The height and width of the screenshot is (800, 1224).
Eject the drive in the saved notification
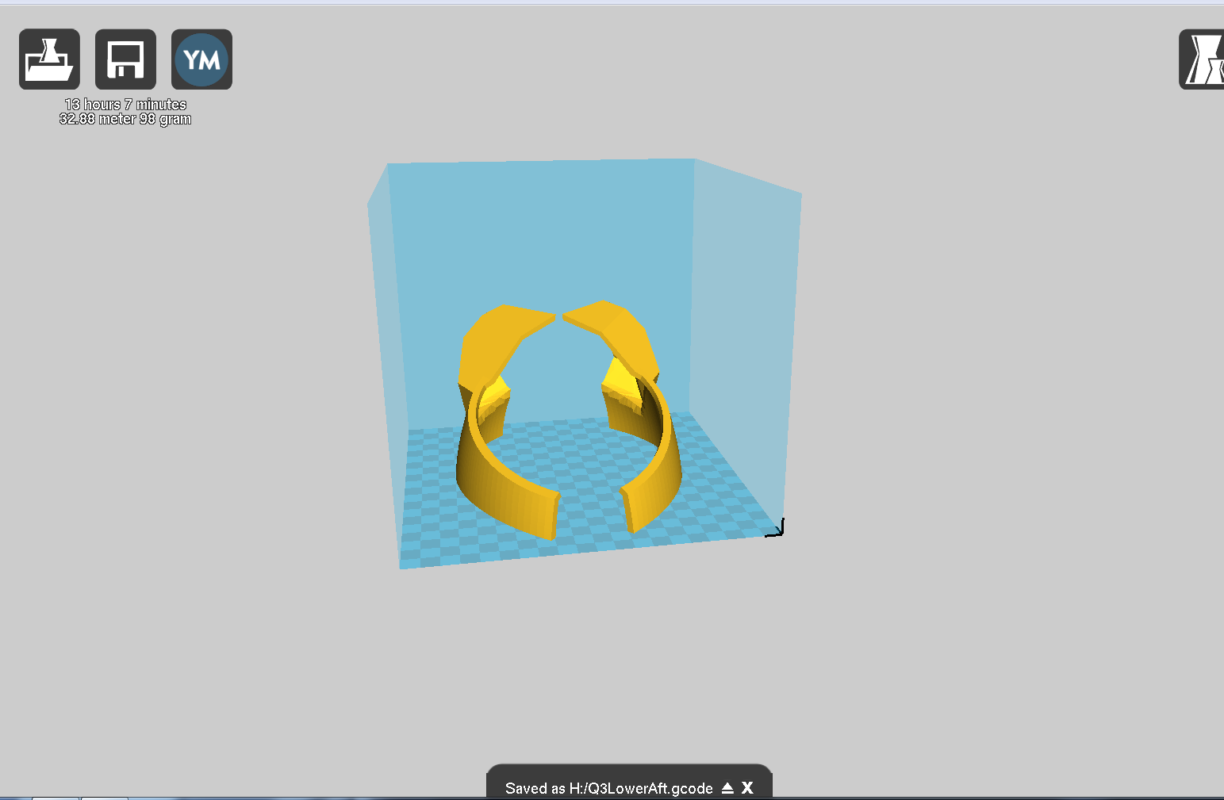pos(727,788)
